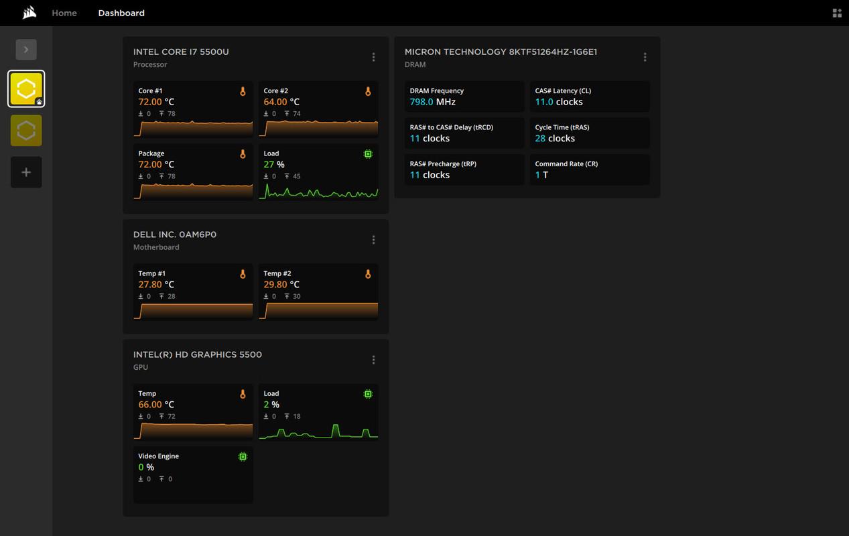Click the "Core #1" tile label
This screenshot has height=536, width=849.
(x=150, y=91)
